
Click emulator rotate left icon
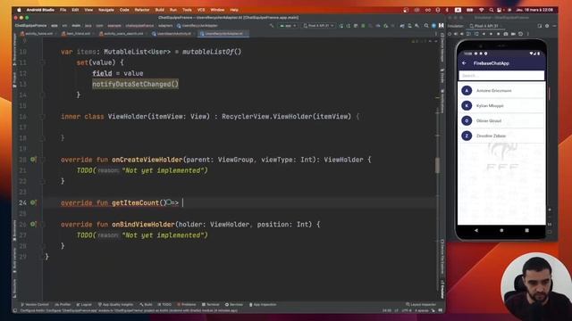pos(468,34)
